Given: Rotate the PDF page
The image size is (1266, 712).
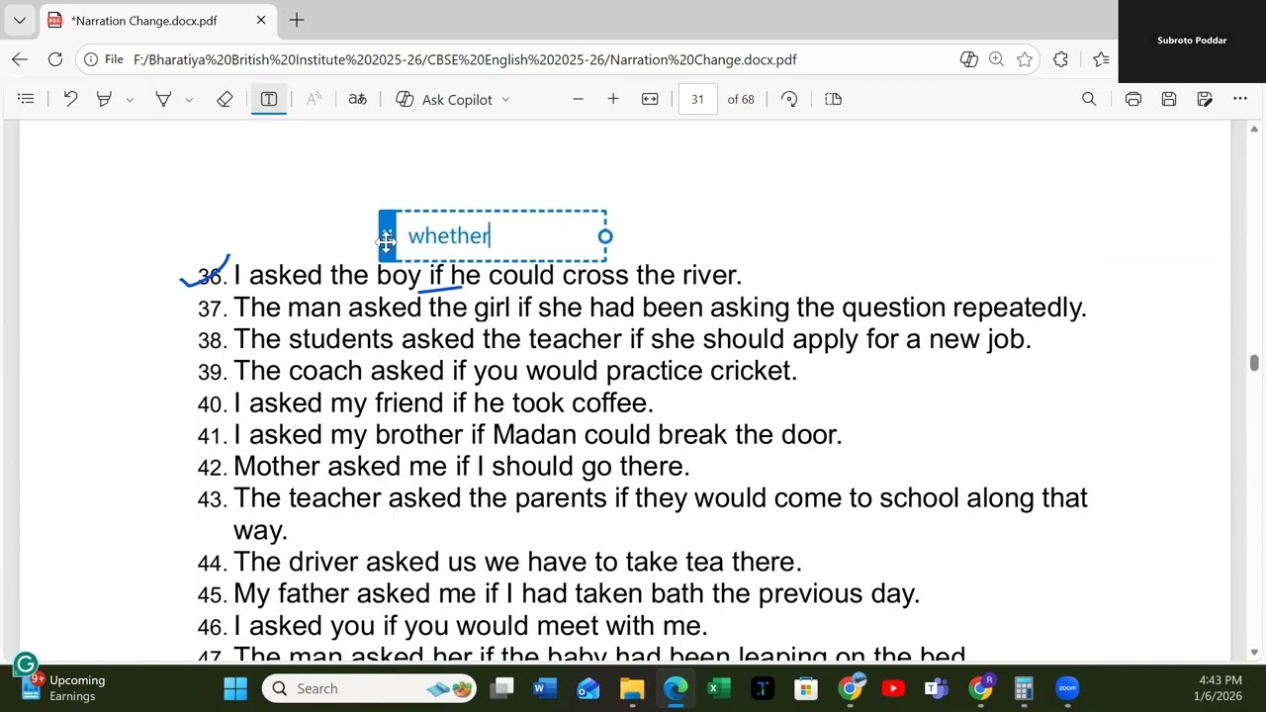Looking at the screenshot, I should 789,99.
